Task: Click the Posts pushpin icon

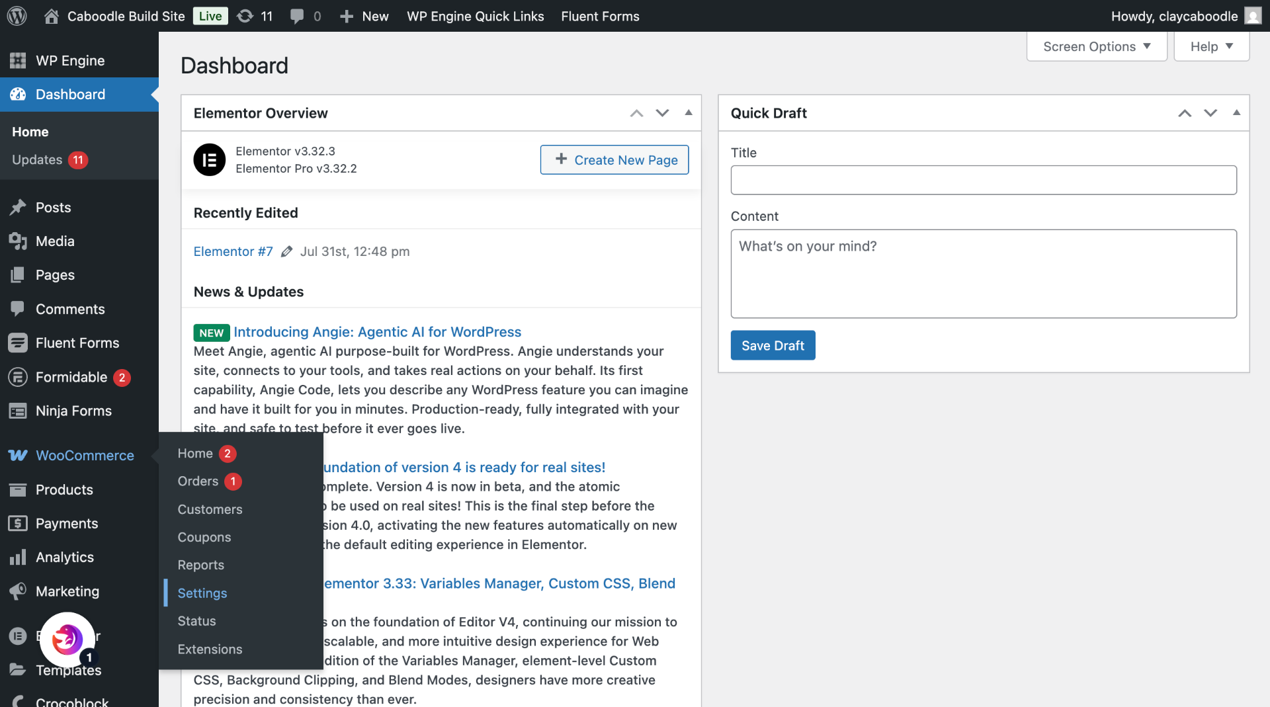Action: point(18,207)
